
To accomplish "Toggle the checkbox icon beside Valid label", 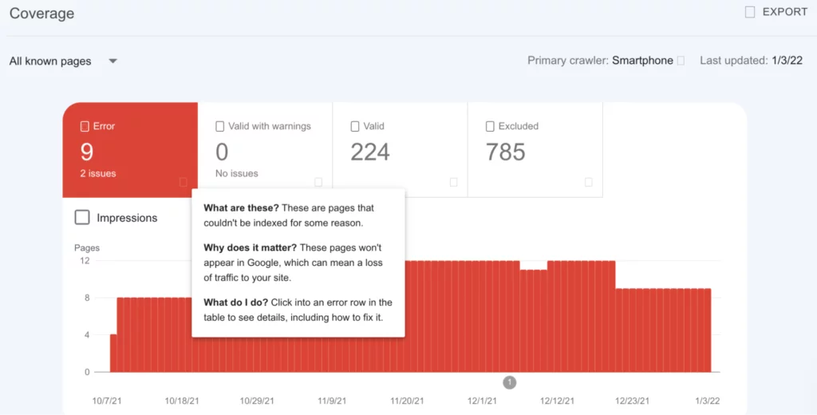I will 355,126.
